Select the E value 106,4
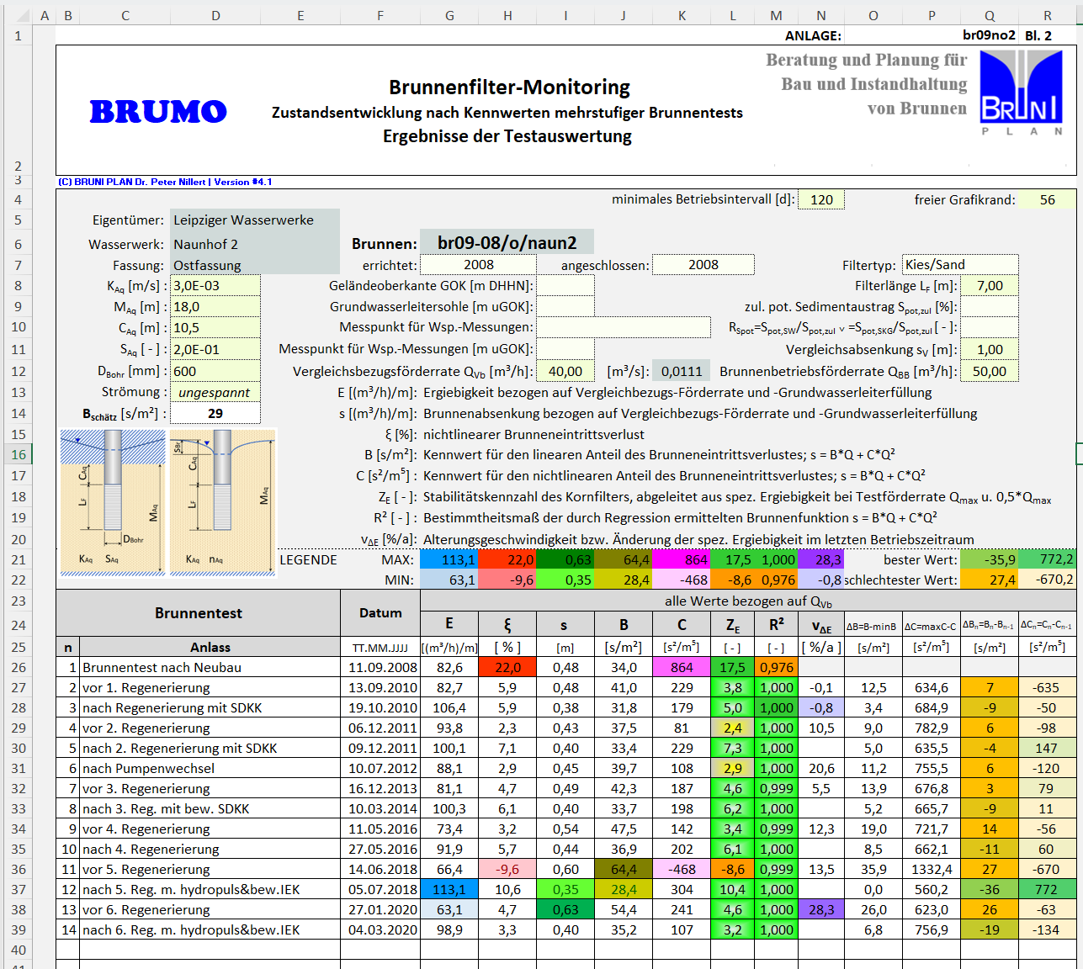The height and width of the screenshot is (969, 1083). pyautogui.click(x=449, y=707)
